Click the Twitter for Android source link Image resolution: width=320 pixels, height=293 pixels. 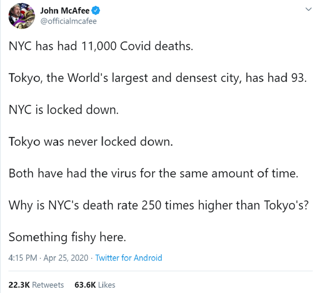click(128, 258)
